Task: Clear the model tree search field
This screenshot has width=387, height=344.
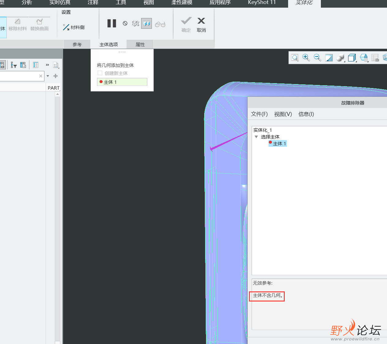Action: 41,76
